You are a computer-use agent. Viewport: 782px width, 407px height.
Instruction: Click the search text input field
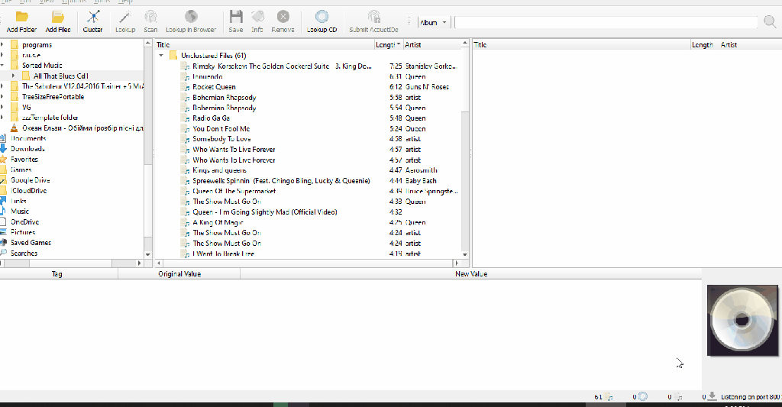[606, 23]
